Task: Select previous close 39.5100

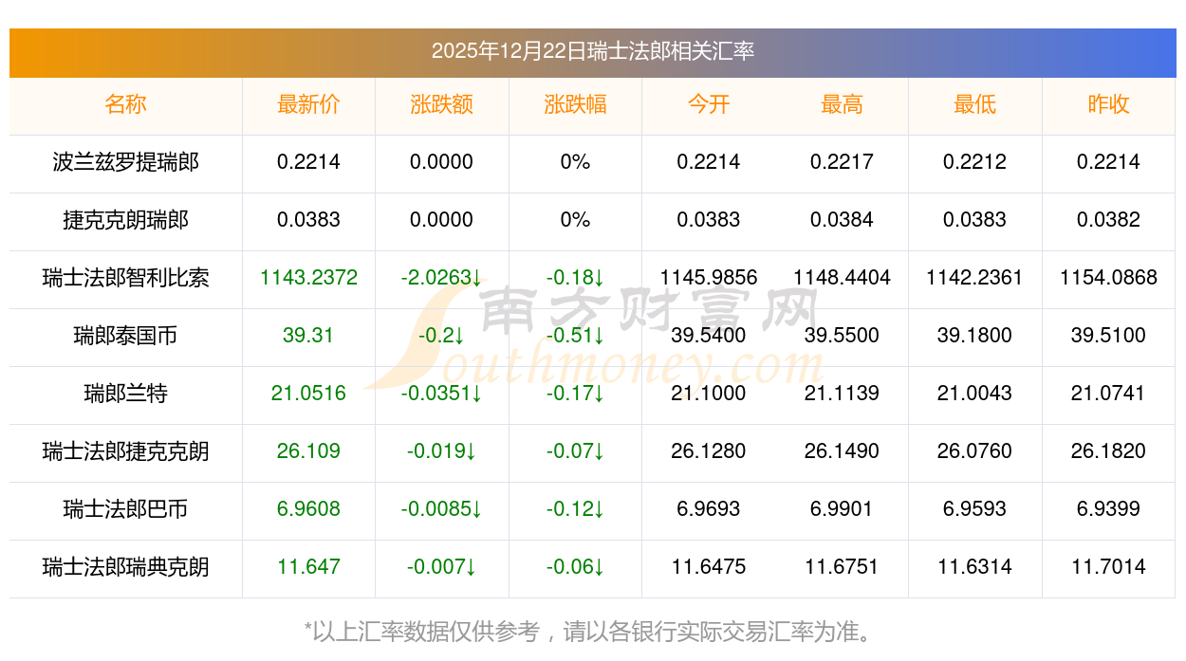Action: 1108,336
